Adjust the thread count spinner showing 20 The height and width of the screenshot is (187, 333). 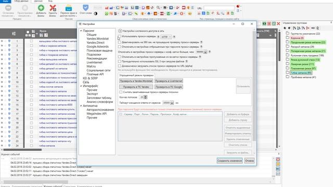pos(146,97)
